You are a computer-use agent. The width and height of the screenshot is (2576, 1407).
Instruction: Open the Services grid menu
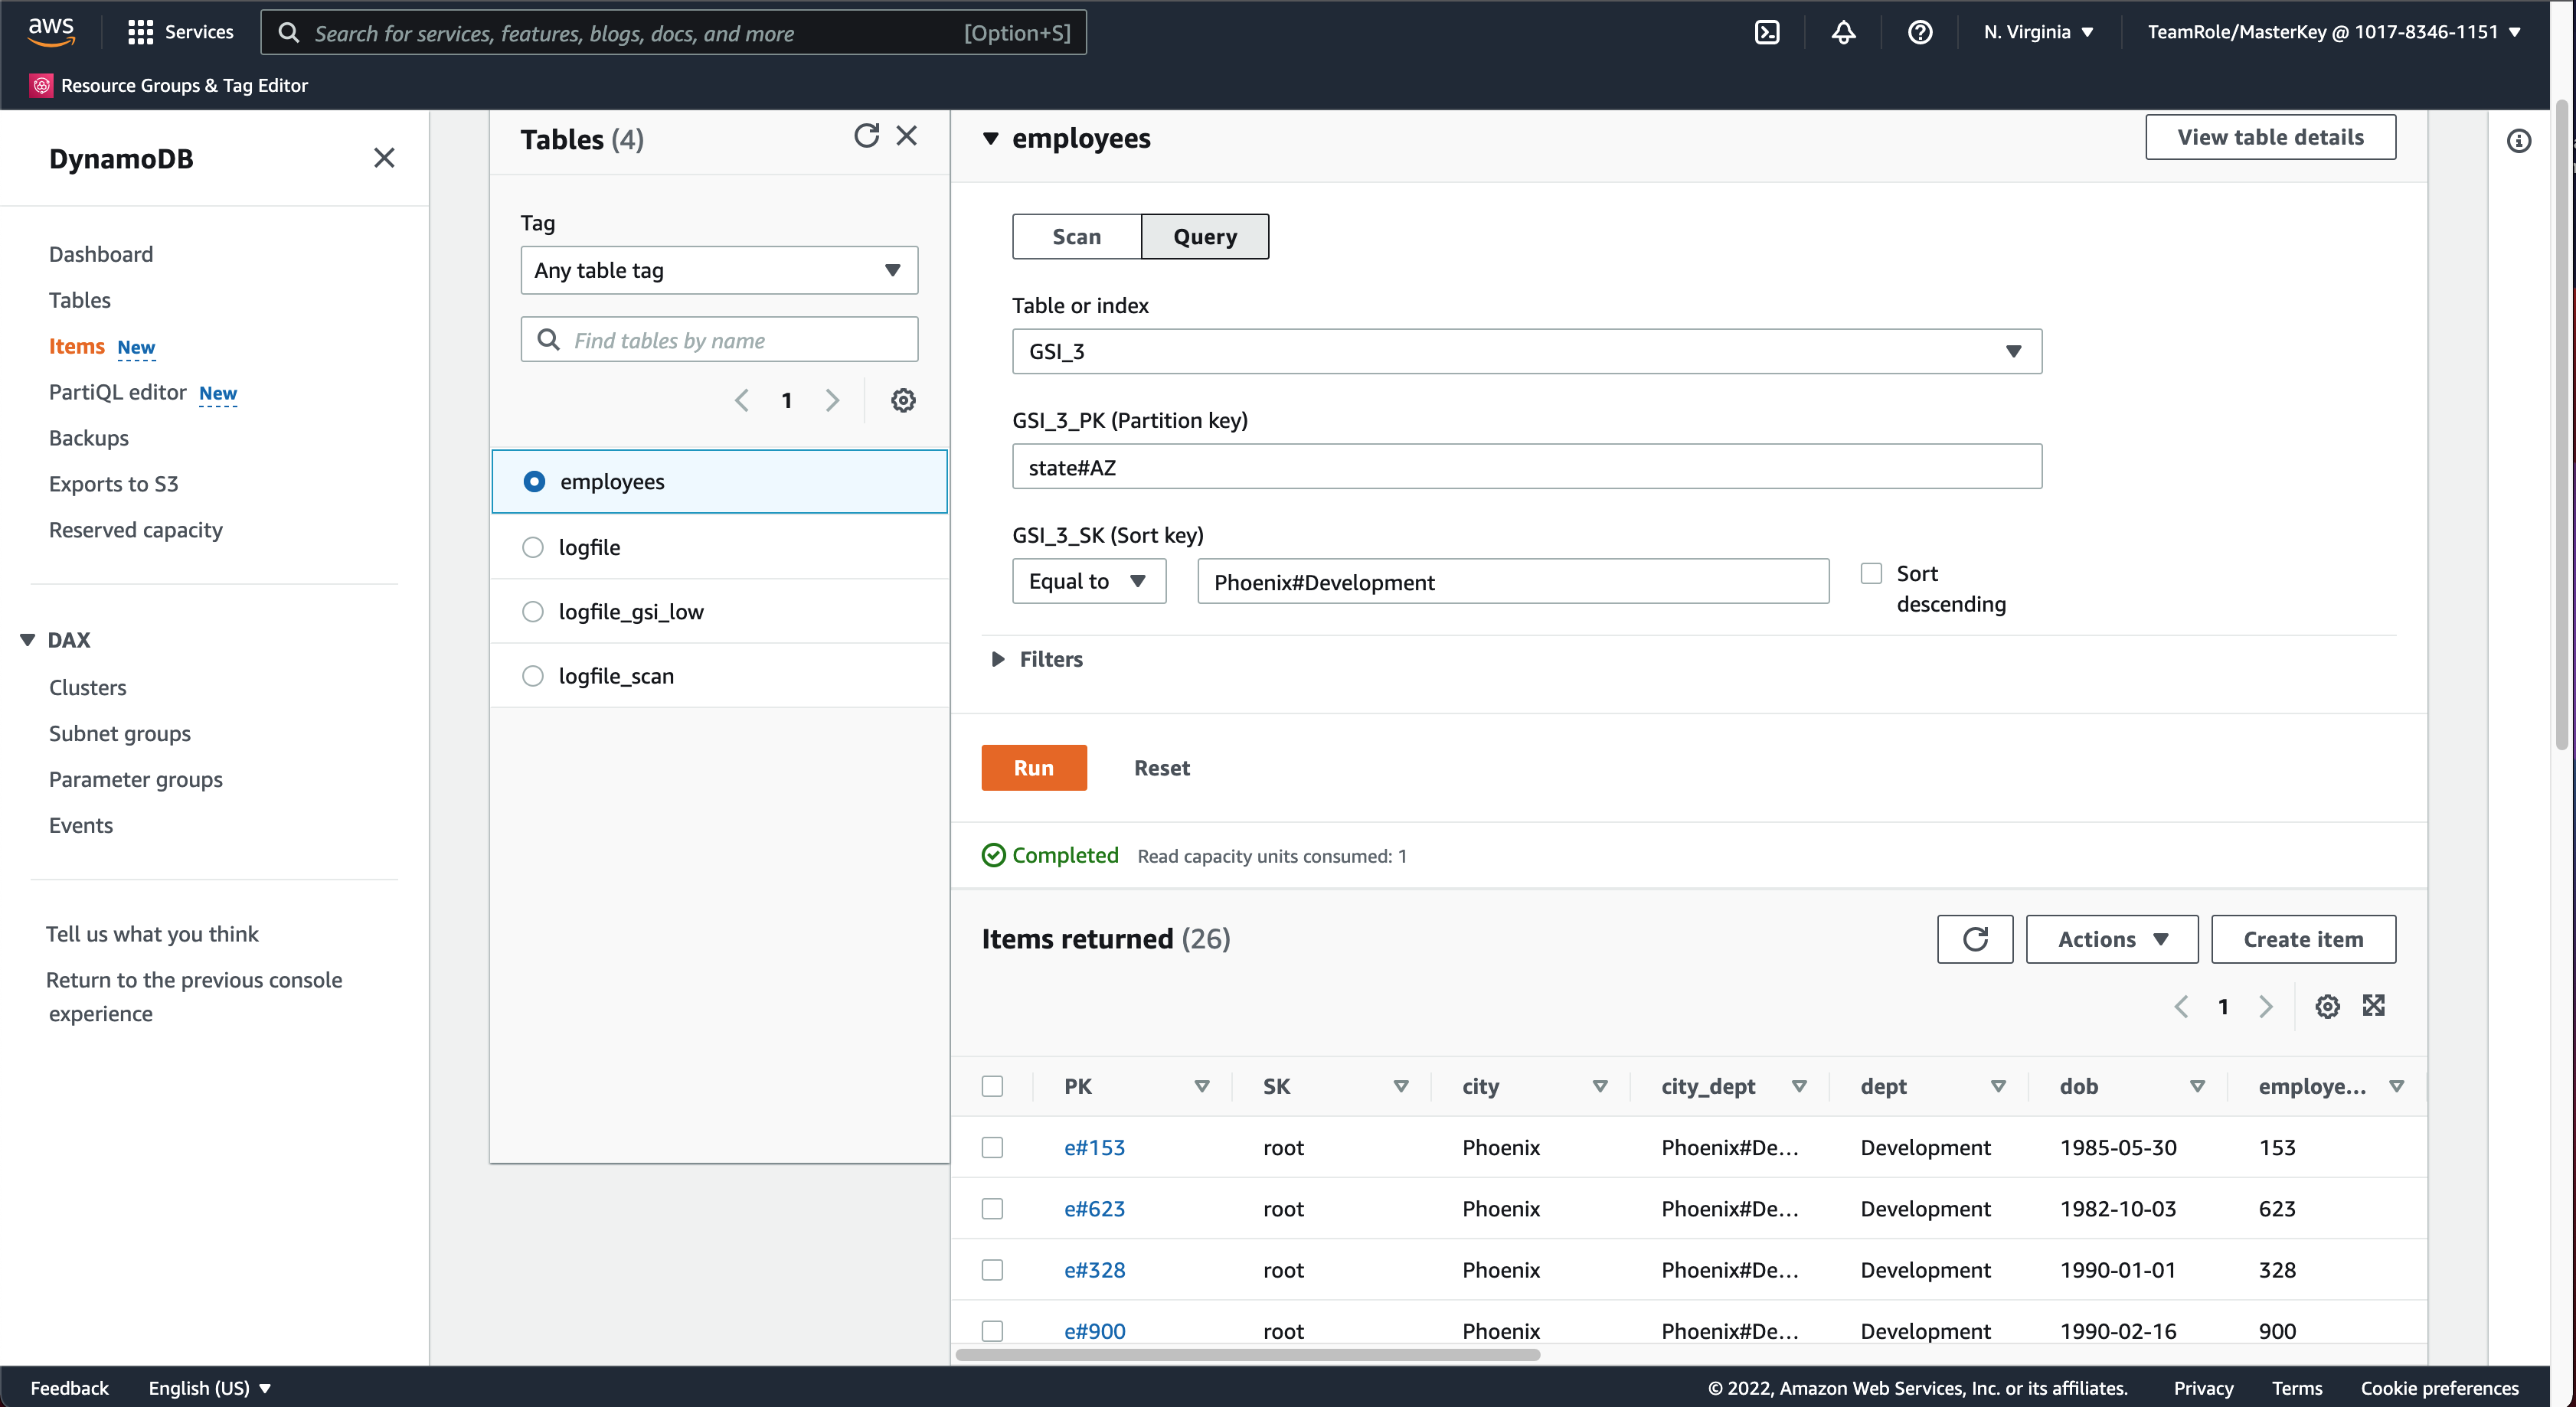click(x=181, y=32)
